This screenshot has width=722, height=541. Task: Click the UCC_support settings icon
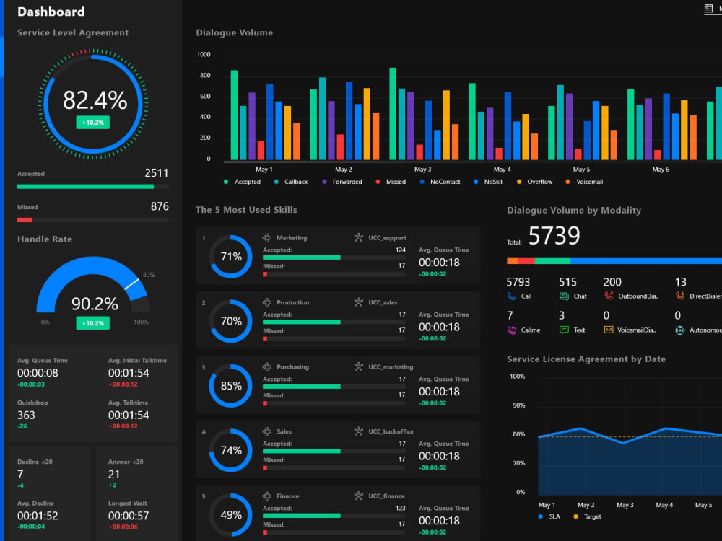[x=358, y=237]
